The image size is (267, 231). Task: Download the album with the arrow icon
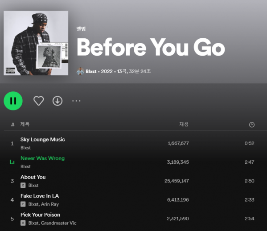(58, 101)
